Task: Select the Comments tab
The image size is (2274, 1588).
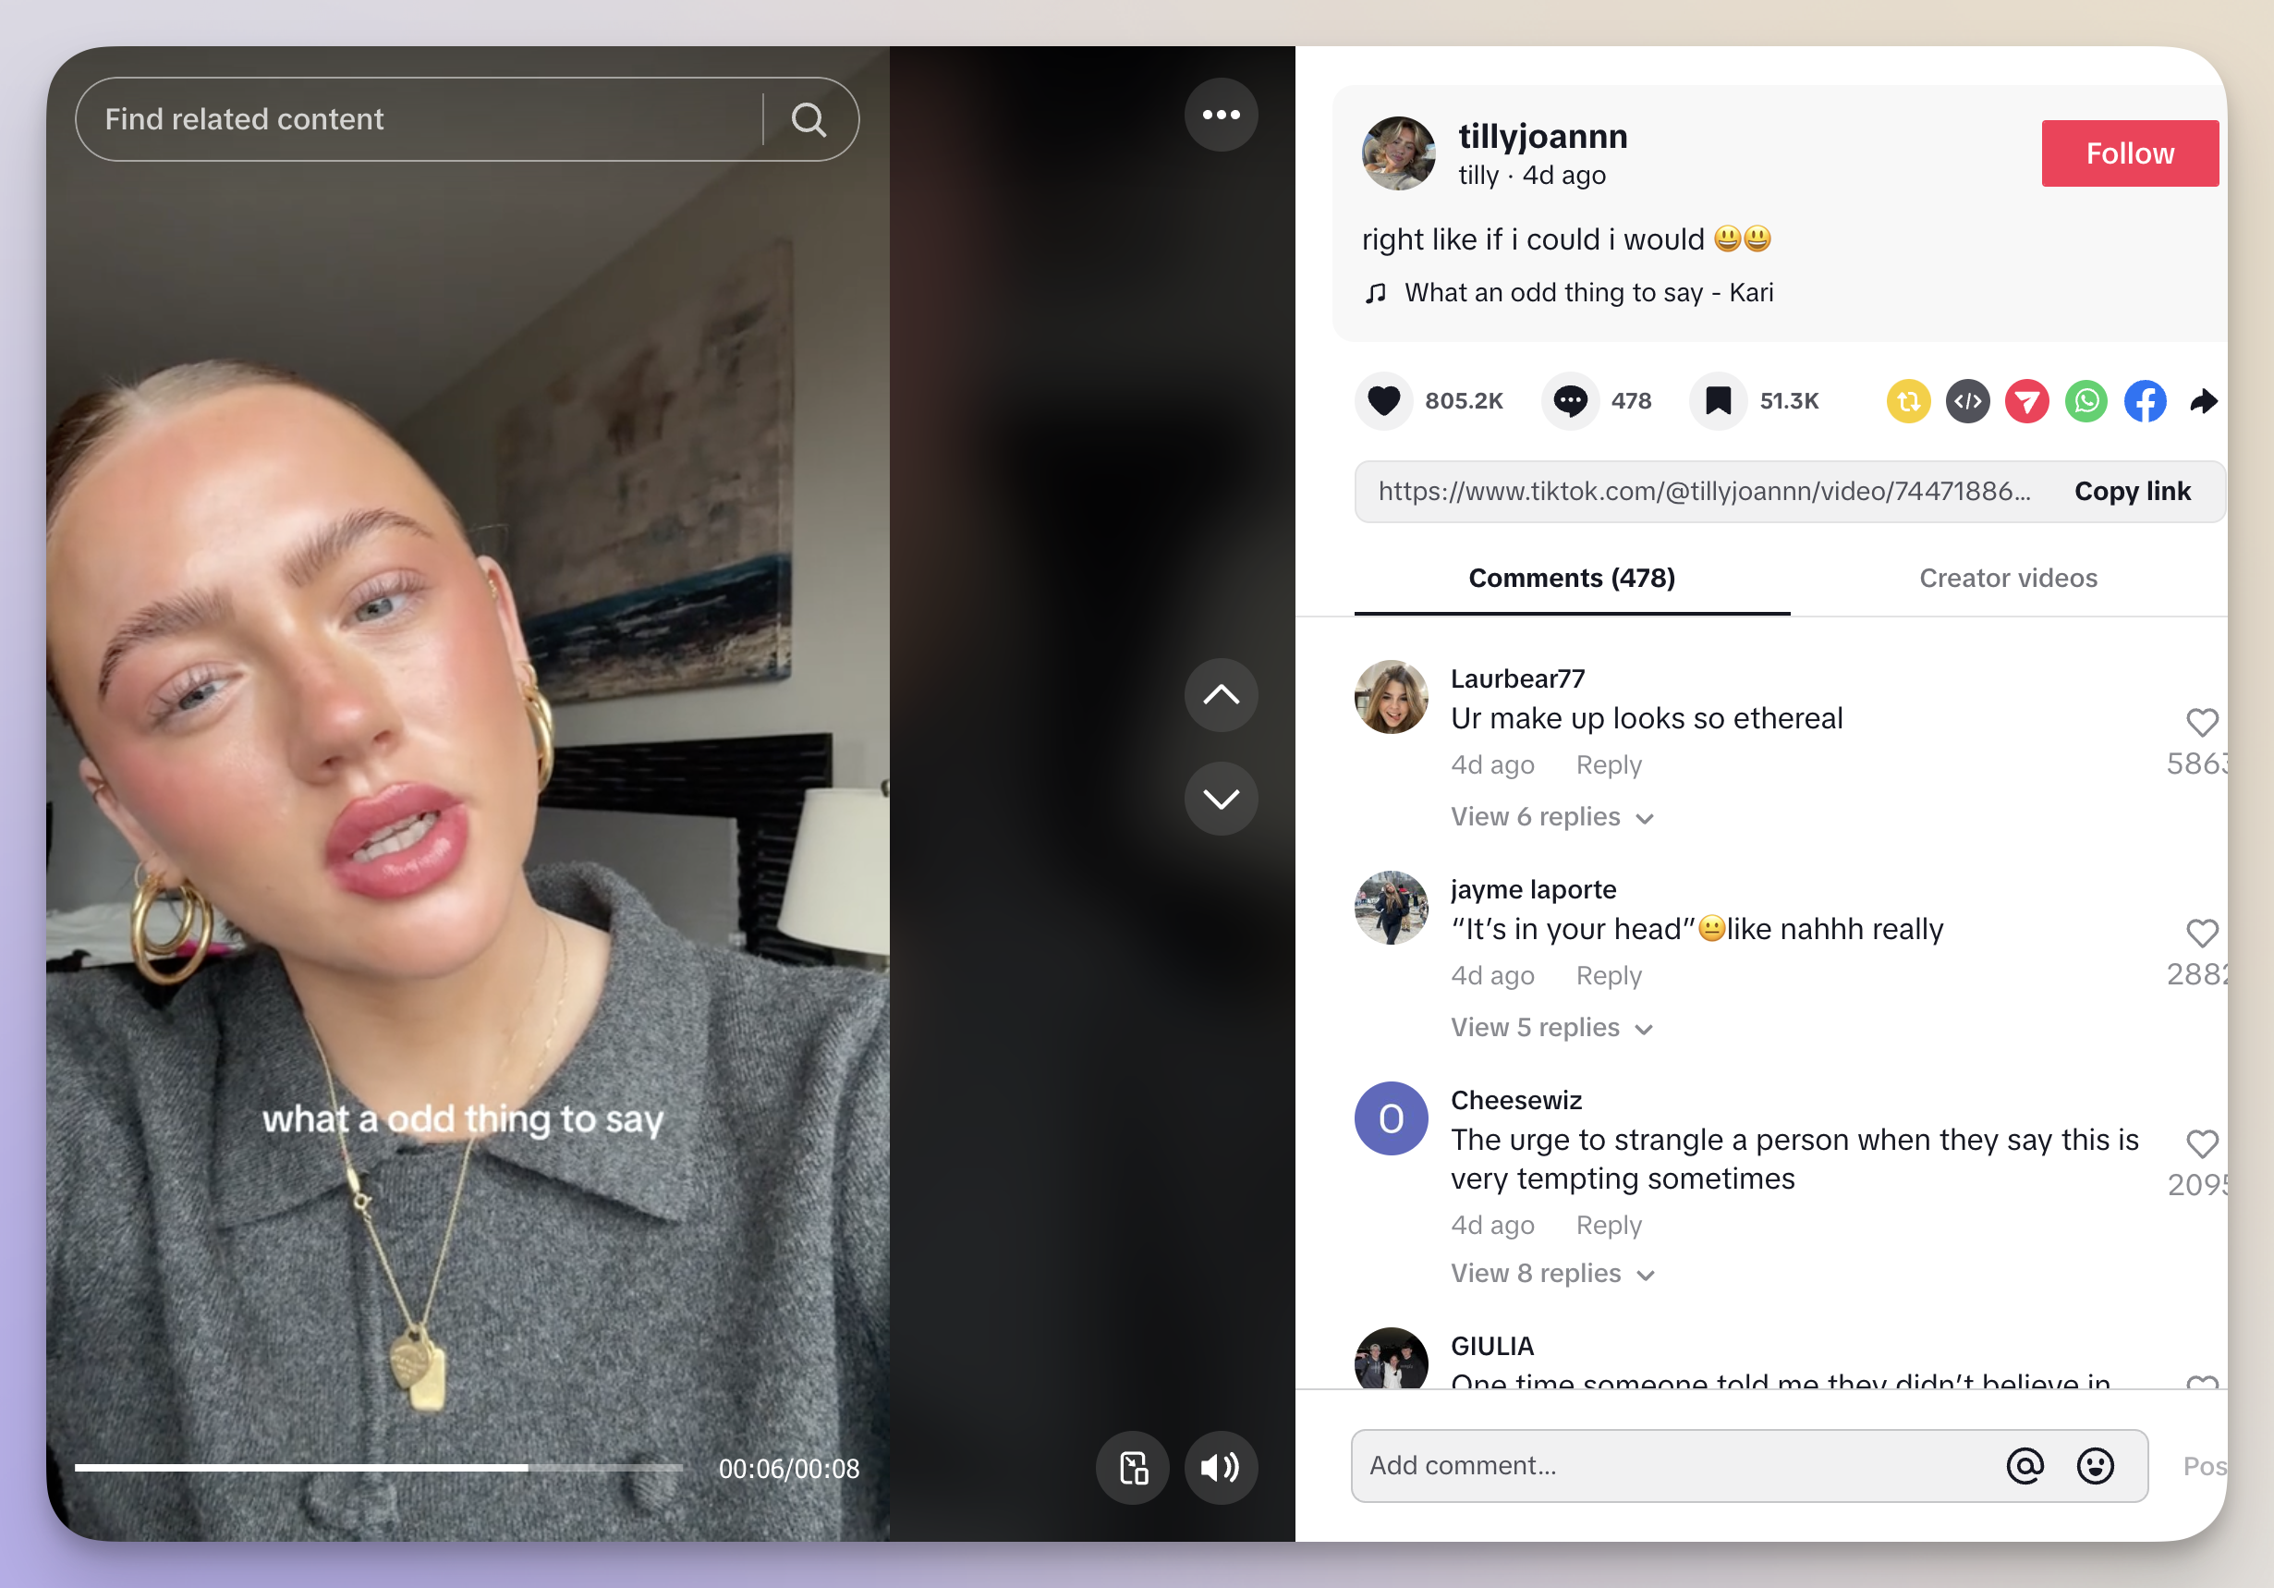Action: [1571, 576]
